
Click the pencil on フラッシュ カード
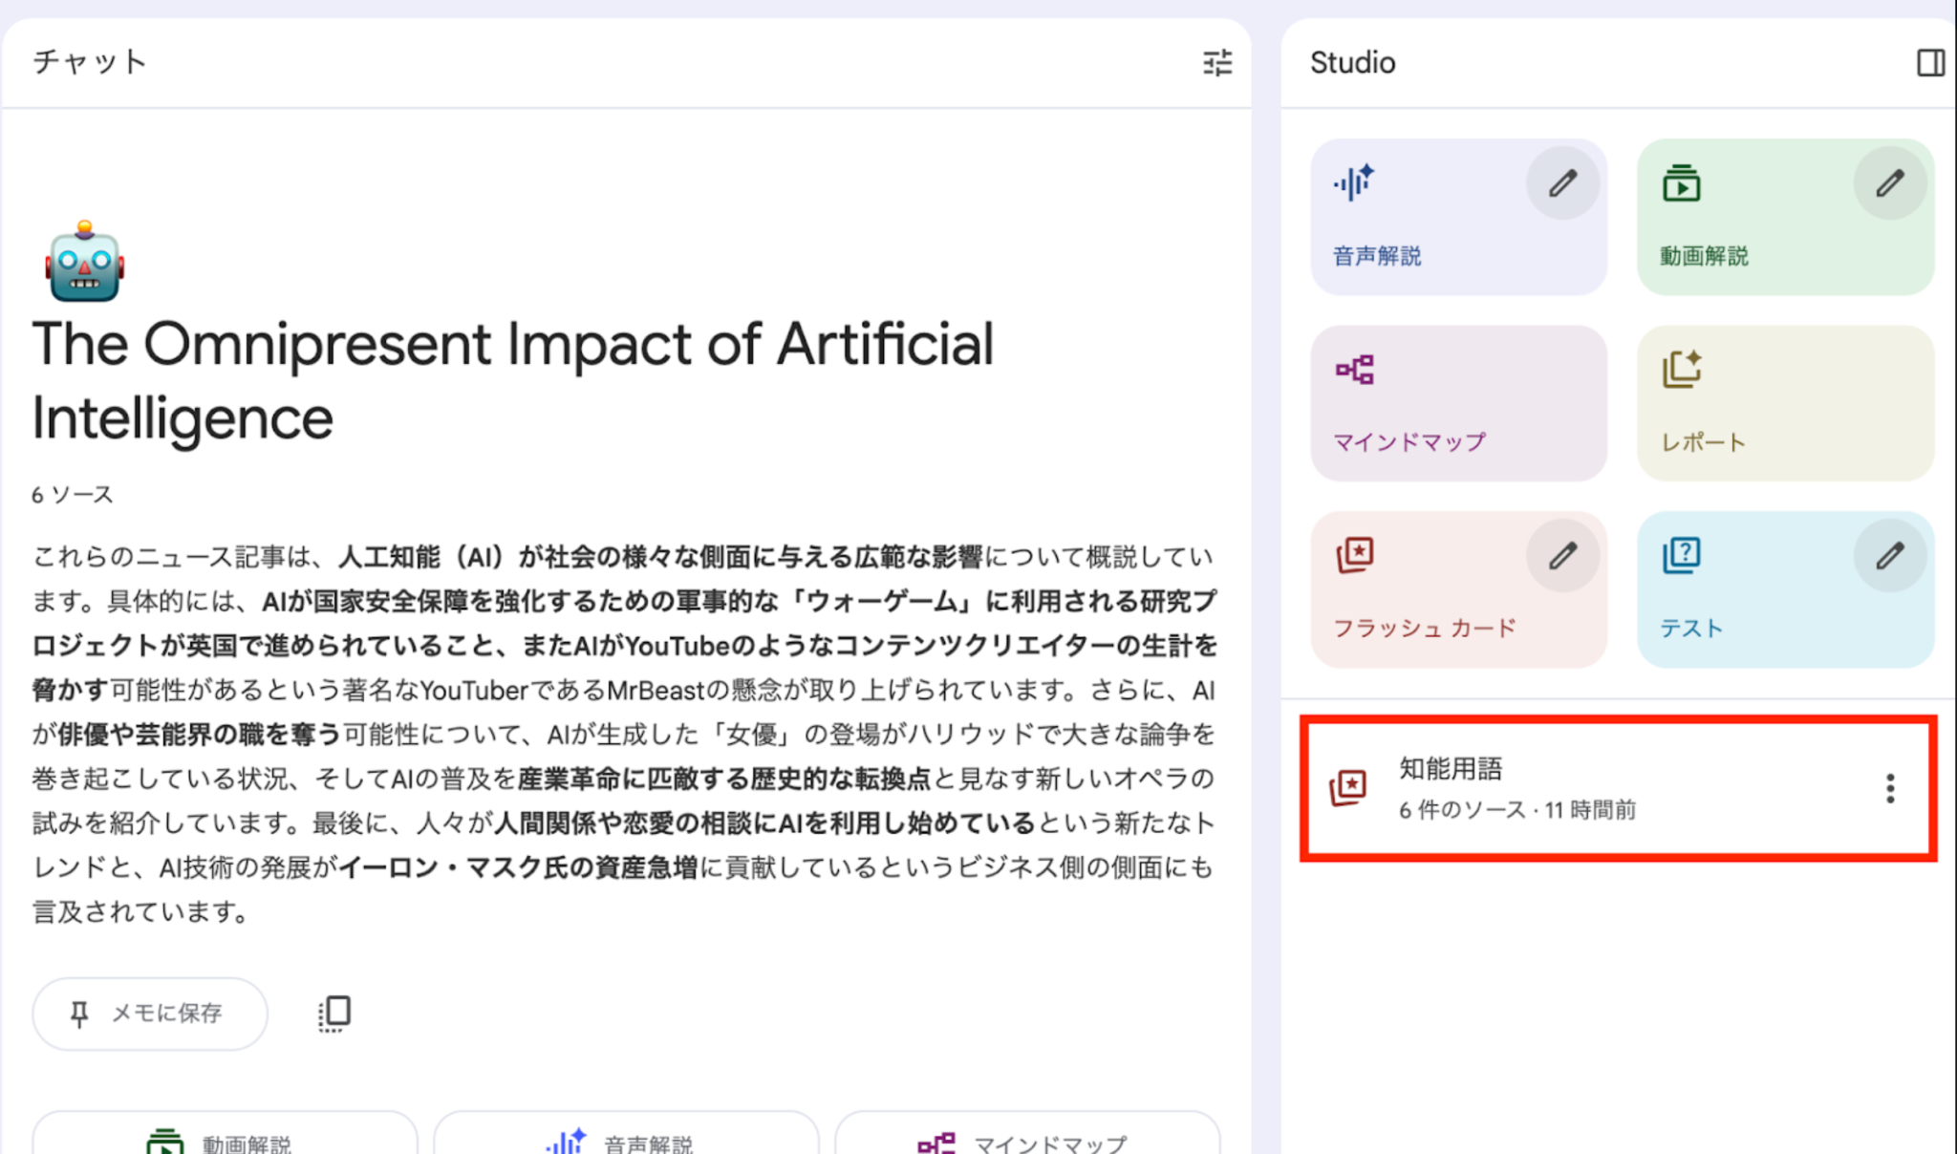pos(1562,556)
